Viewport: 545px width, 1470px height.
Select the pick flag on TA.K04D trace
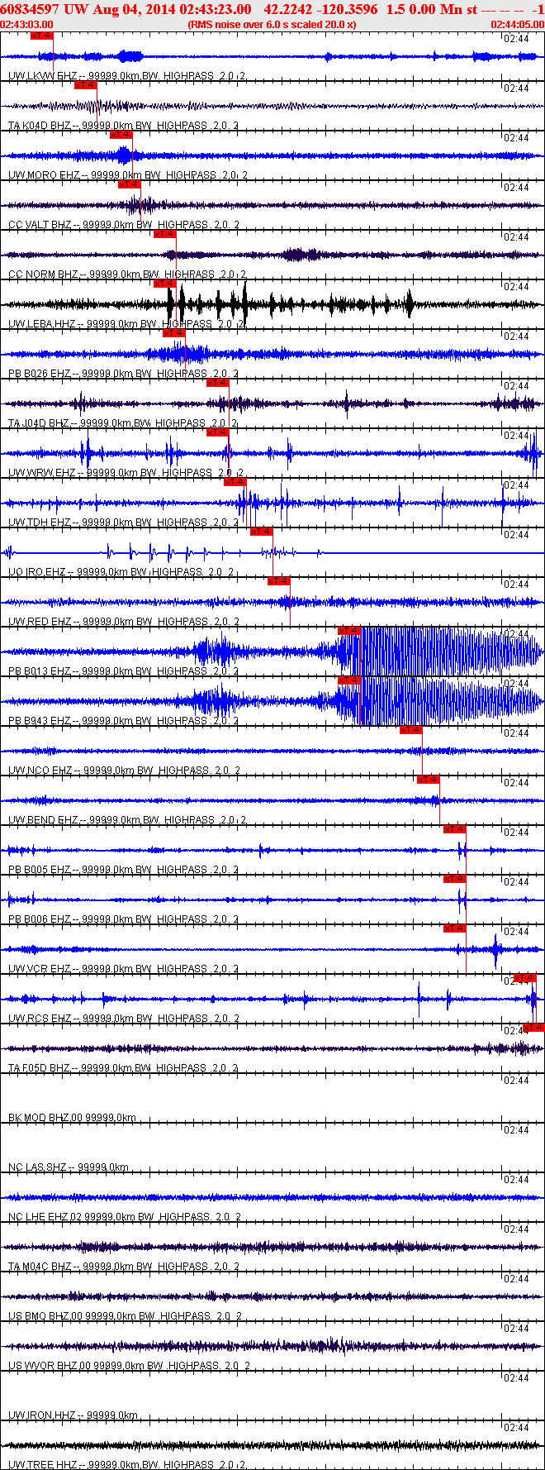(86, 85)
